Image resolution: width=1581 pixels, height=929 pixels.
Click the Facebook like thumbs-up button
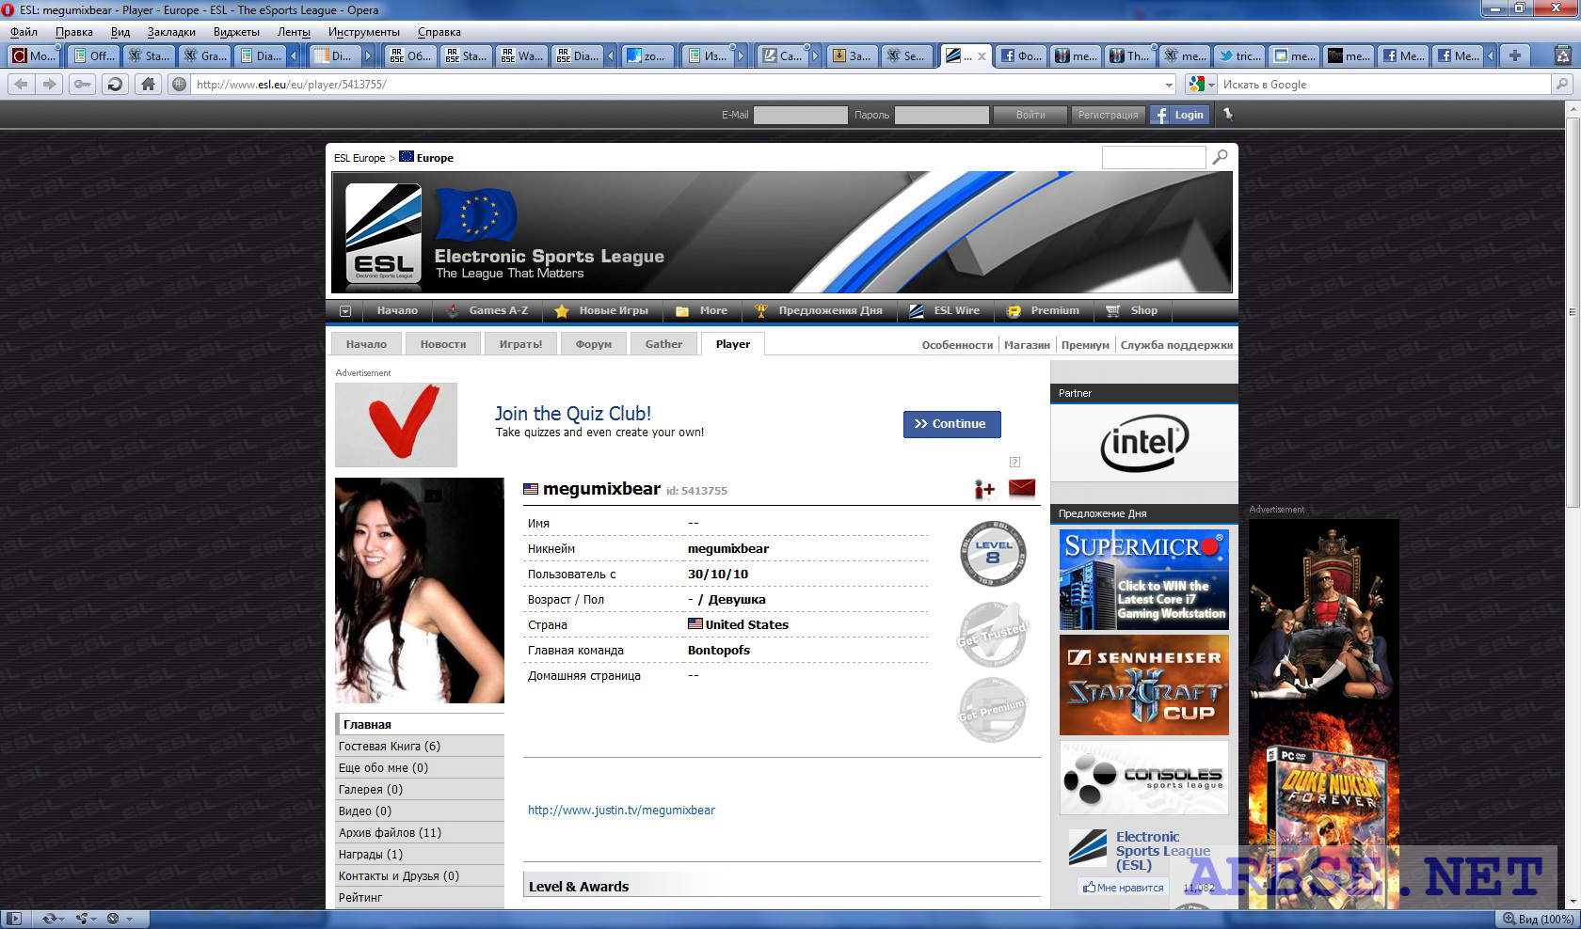tap(1123, 887)
